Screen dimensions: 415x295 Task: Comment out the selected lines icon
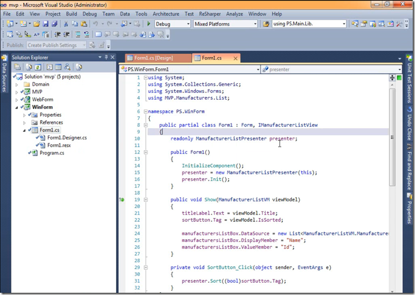77,34
